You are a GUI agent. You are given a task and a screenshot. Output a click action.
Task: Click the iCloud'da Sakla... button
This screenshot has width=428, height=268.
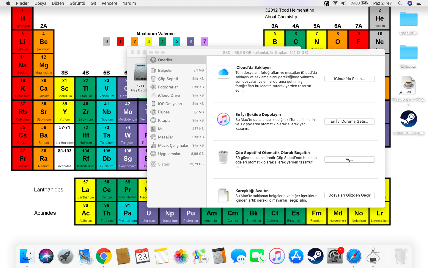[350, 79]
